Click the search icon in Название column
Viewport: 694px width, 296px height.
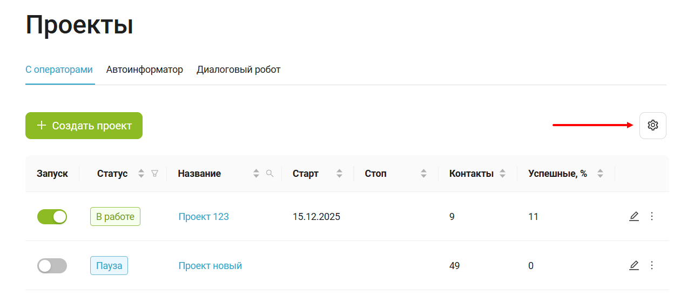tap(270, 174)
